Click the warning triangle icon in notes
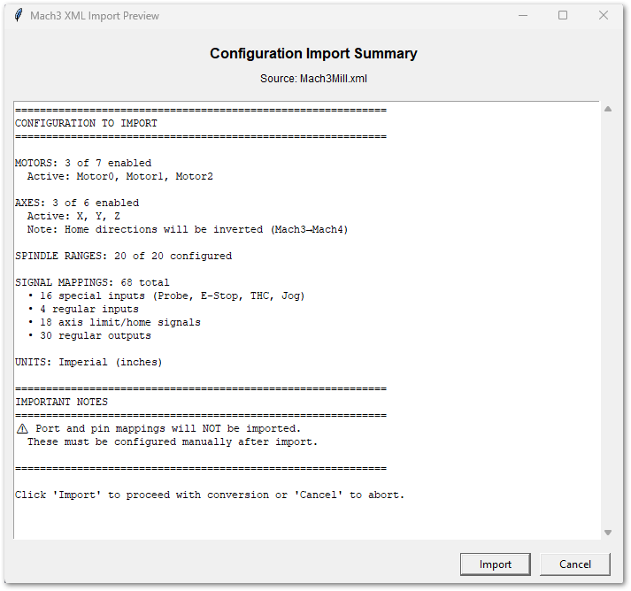The width and height of the screenshot is (631, 591). tap(22, 428)
